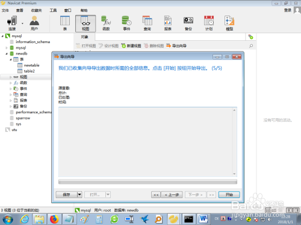
Task: Click the user avatar icon next to 登录
Action: 297,10
